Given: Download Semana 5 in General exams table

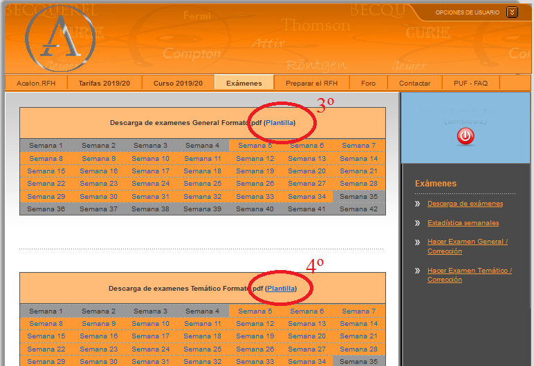Looking at the screenshot, I should (x=255, y=146).
